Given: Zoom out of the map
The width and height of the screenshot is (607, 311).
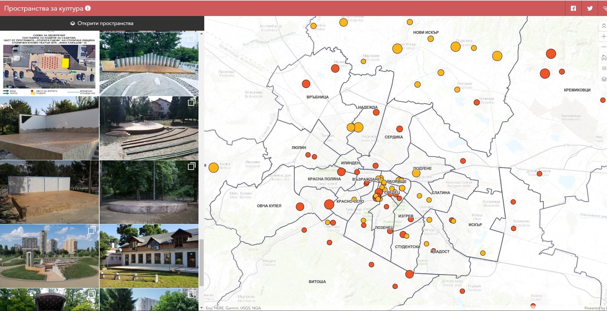Looking at the screenshot, I should pyautogui.click(x=603, y=47).
